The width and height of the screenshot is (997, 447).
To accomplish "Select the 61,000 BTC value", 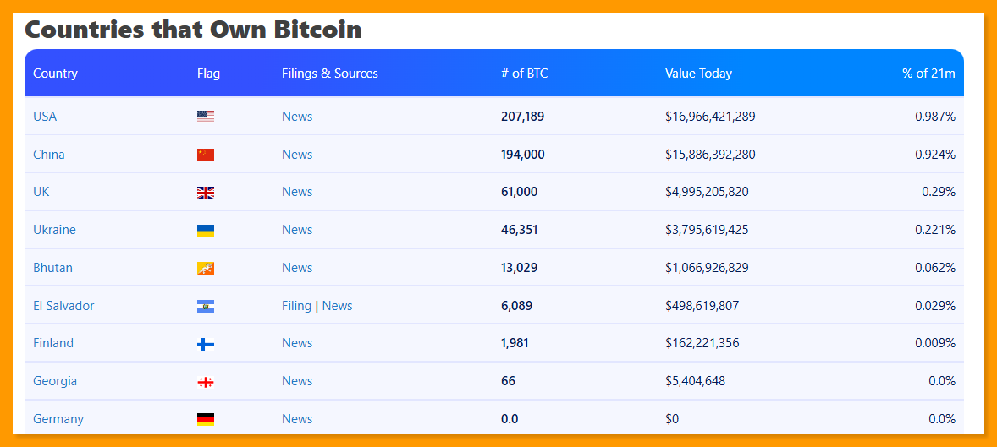I will (x=520, y=192).
